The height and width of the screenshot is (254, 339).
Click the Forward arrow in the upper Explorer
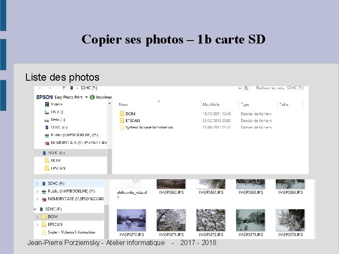(x=50, y=88)
